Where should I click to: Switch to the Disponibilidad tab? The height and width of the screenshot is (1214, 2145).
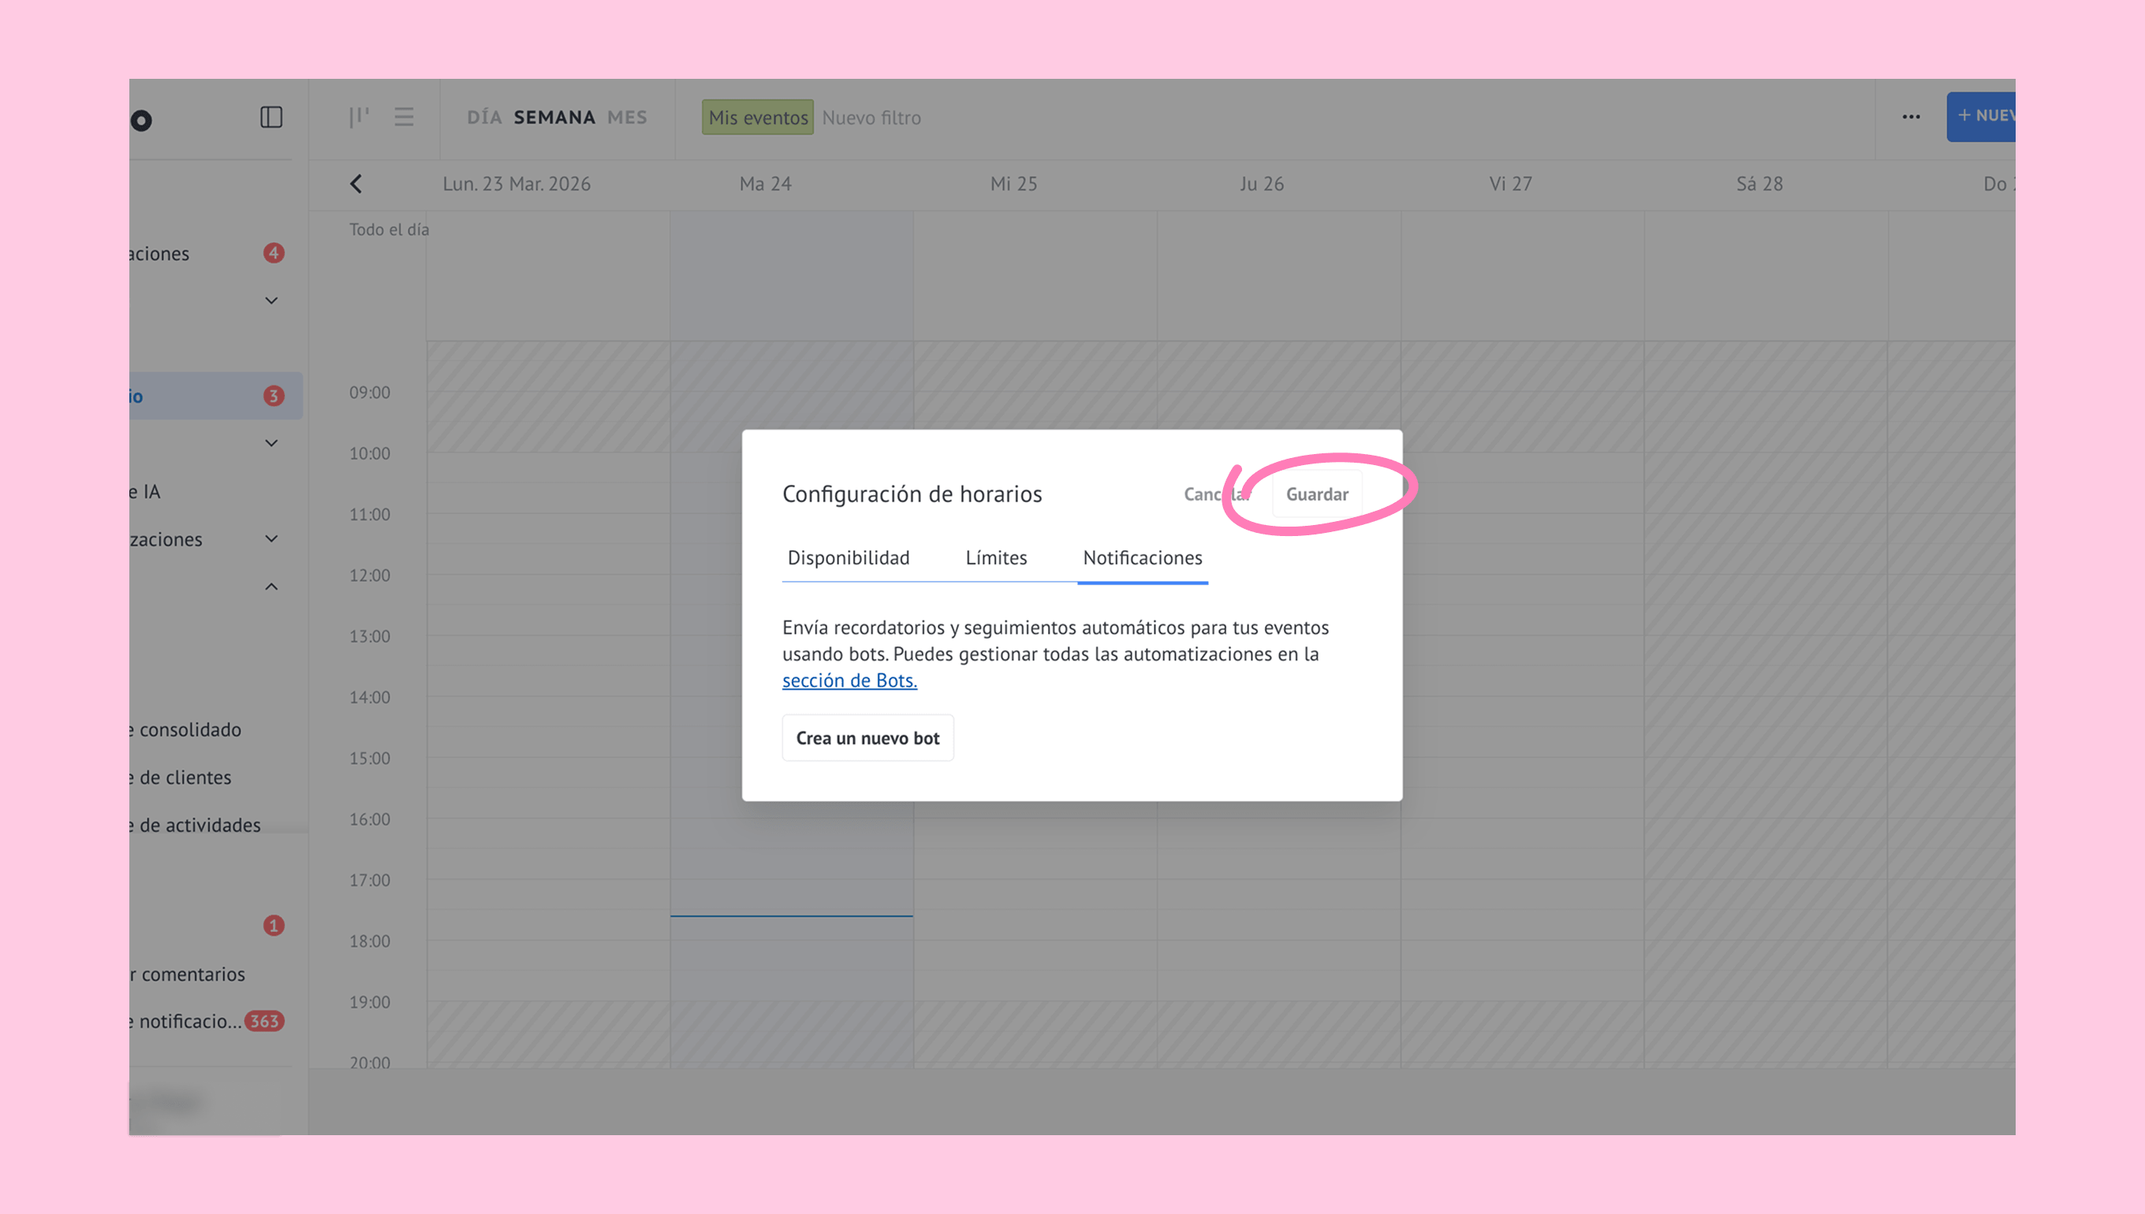[849, 557]
